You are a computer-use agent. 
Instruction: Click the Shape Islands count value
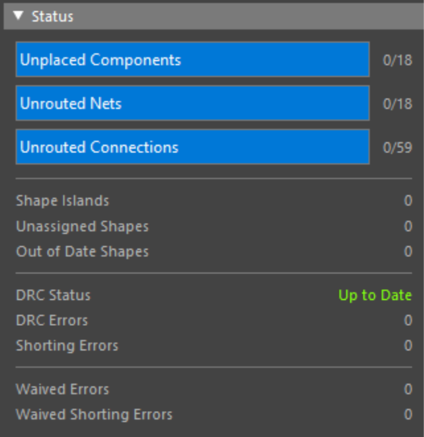(x=408, y=201)
